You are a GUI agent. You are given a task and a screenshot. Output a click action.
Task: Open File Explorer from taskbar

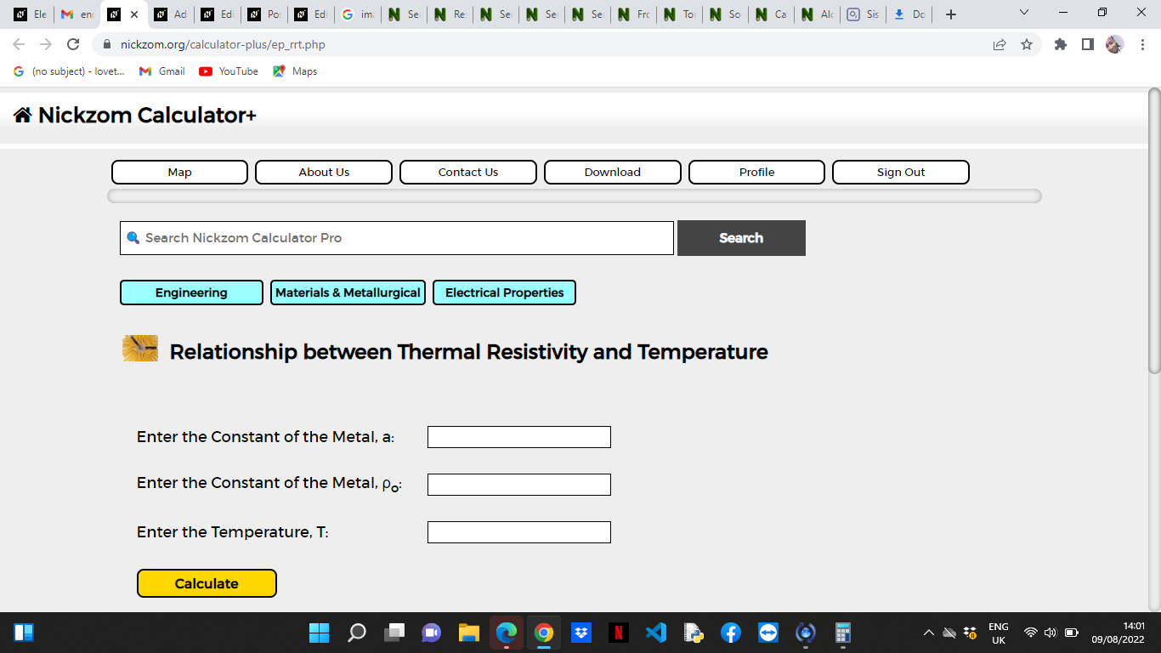point(469,633)
